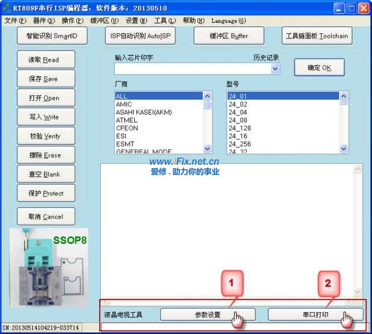Open the 操作 (P) menu
The height and width of the screenshot is (334, 372).
coord(72,21)
